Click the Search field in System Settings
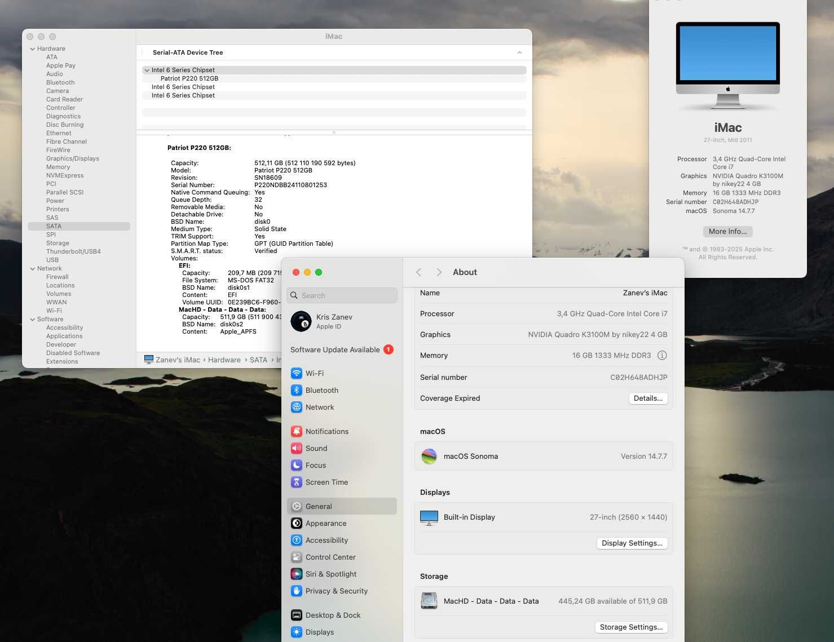 342,295
